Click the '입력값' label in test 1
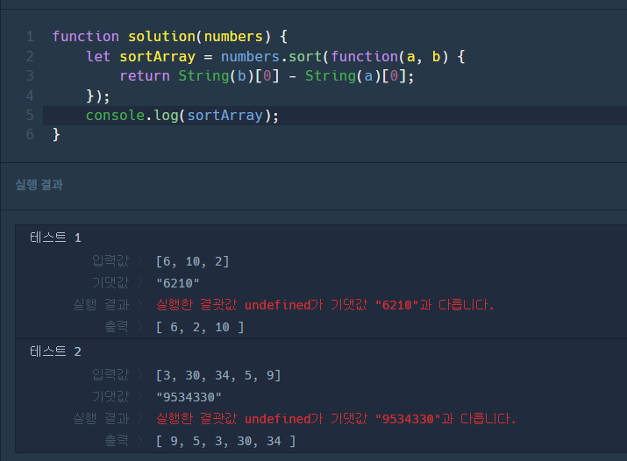This screenshot has width=627, height=461. click(110, 261)
